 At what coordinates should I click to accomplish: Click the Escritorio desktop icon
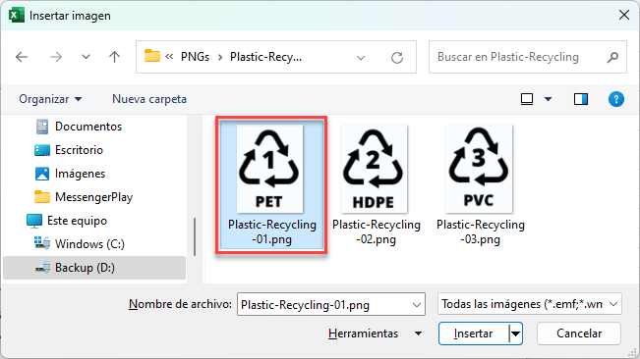point(42,150)
